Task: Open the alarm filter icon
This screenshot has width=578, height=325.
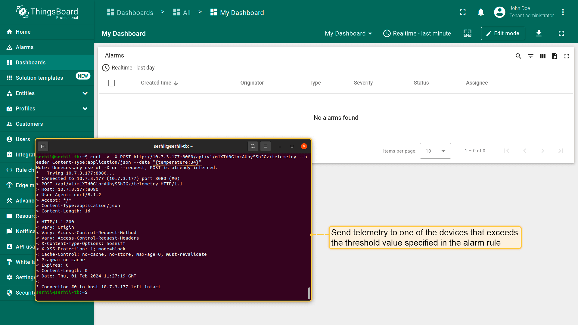Action: point(530,56)
